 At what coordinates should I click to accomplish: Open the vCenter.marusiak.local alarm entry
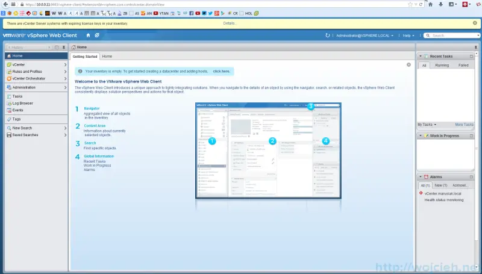point(443,194)
